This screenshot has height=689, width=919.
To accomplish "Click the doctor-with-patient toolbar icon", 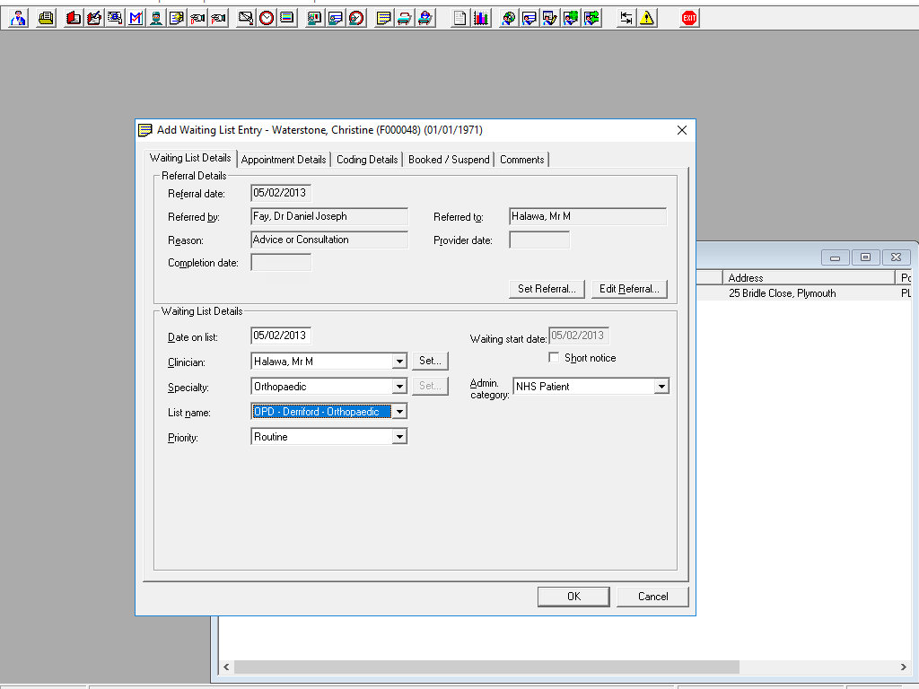I will (18, 18).
